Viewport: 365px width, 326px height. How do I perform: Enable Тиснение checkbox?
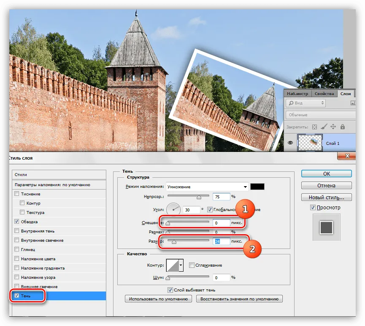pos(17,194)
